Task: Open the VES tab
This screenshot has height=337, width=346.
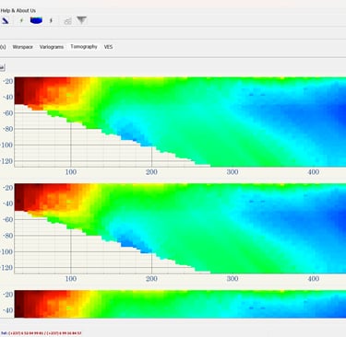Action: [108, 47]
